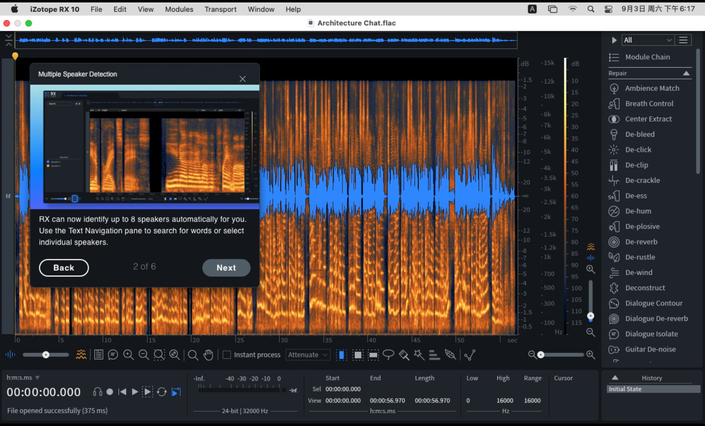Open the De-reverb module
This screenshot has height=426, width=705.
coord(650,242)
